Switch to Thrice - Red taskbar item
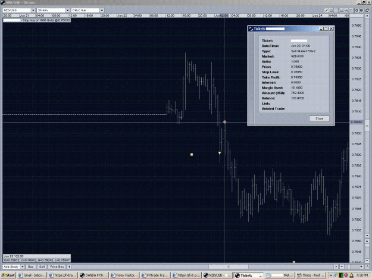 tap(311, 275)
